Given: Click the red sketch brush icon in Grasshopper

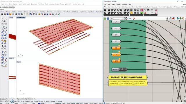Looking at the screenshot, I should pyautogui.click(x=134, y=18).
